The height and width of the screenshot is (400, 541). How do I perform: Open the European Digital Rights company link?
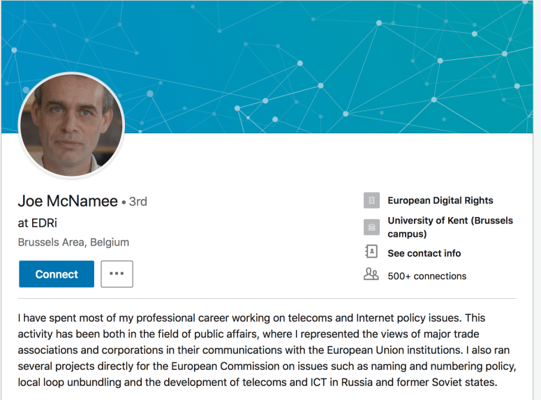click(440, 200)
